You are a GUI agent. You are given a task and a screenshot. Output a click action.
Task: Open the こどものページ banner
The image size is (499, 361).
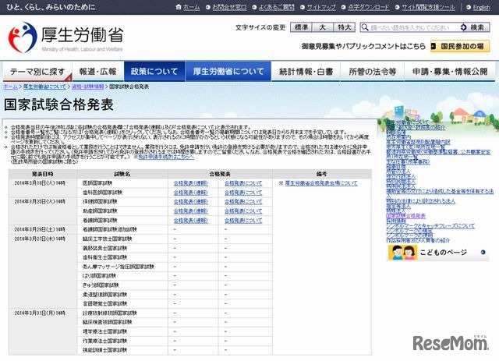coord(438,253)
